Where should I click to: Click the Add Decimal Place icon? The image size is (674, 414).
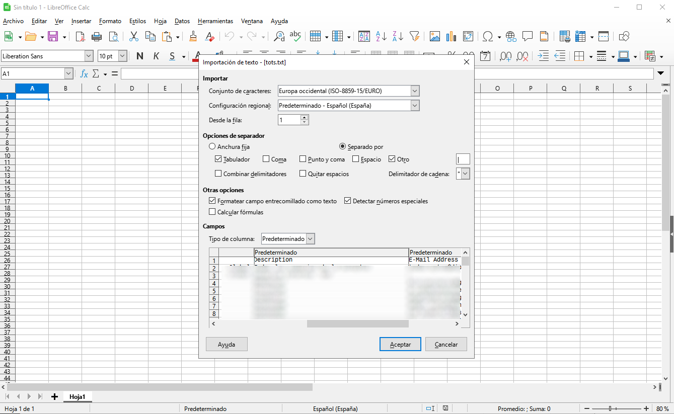[505, 56]
